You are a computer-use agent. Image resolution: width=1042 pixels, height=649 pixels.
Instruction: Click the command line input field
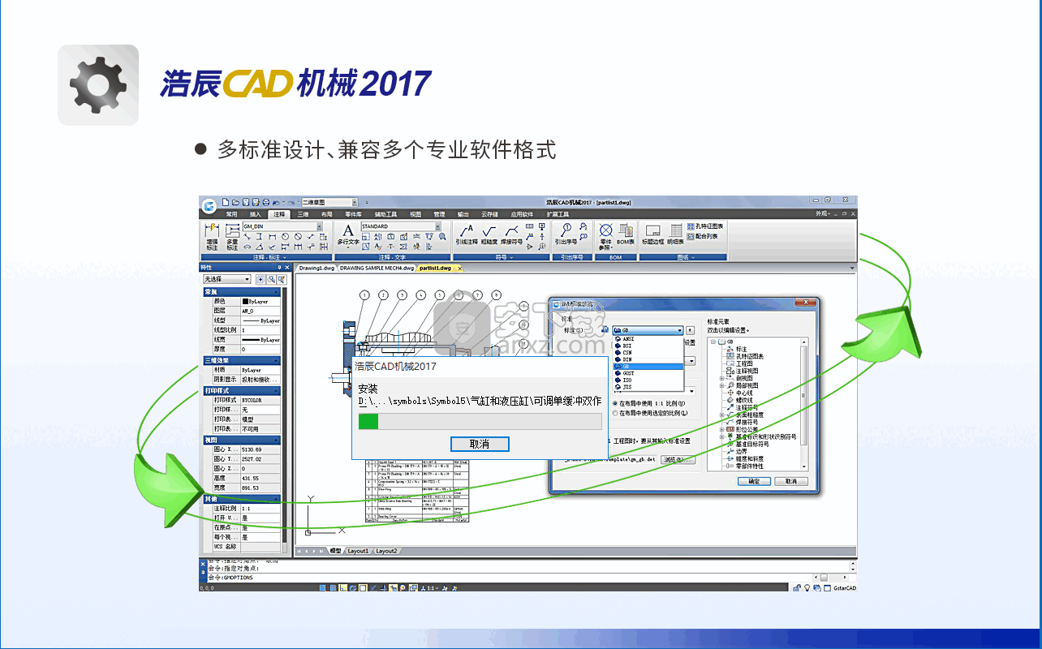pyautogui.click(x=527, y=578)
